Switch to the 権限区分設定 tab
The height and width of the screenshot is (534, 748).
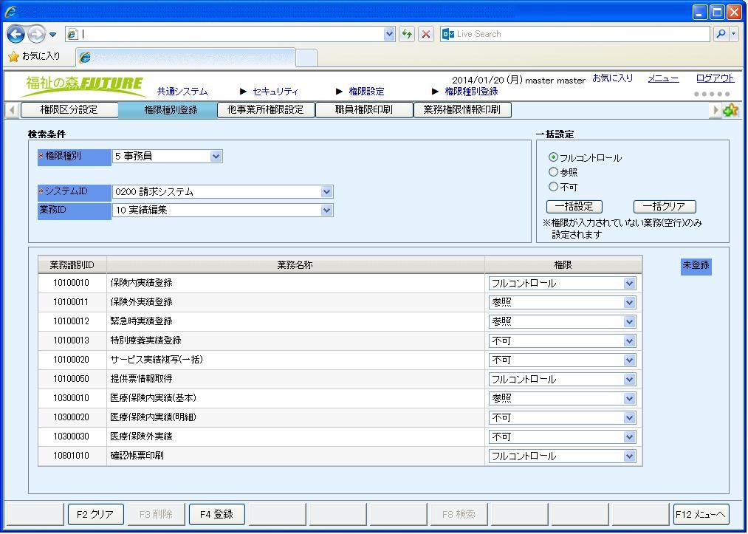coord(69,110)
